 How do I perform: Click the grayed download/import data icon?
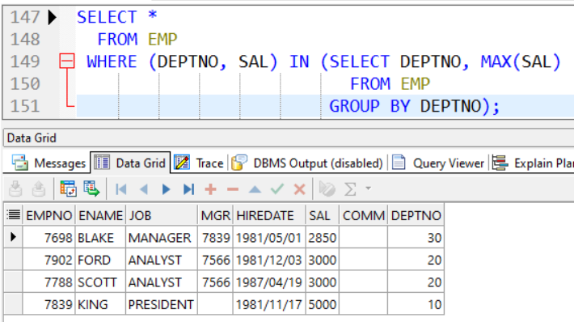tap(15, 189)
